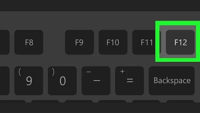200x113 pixels.
Task: Click the green highlight border around F12
Action: point(177,23)
